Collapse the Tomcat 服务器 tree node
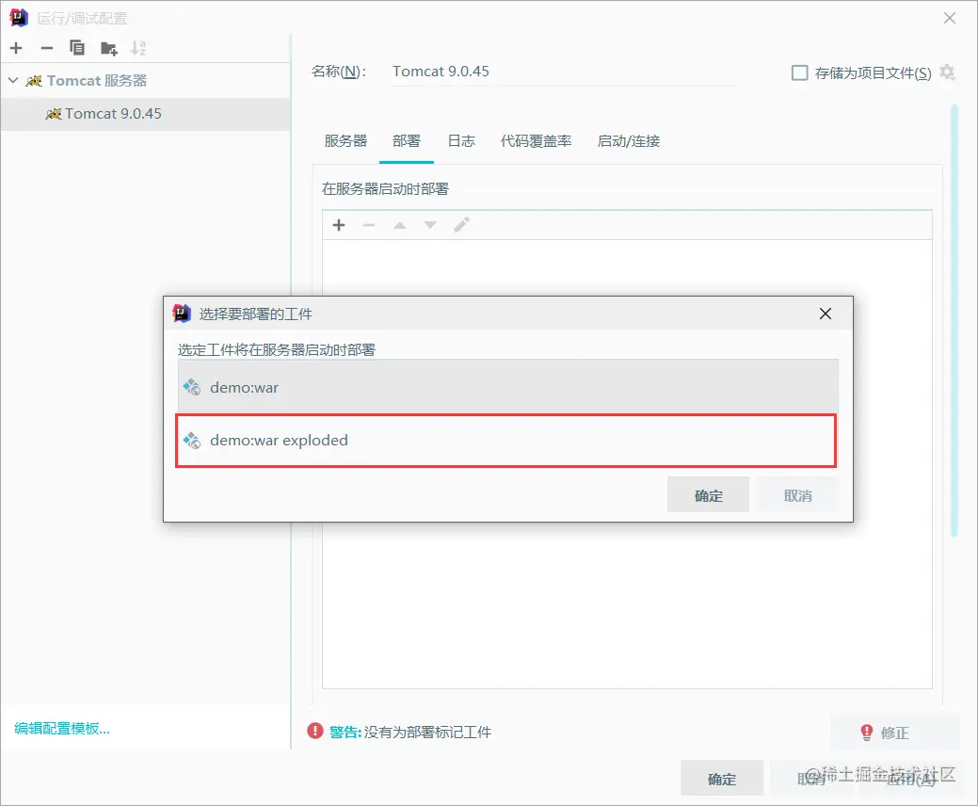The width and height of the screenshot is (978, 806). point(13,80)
